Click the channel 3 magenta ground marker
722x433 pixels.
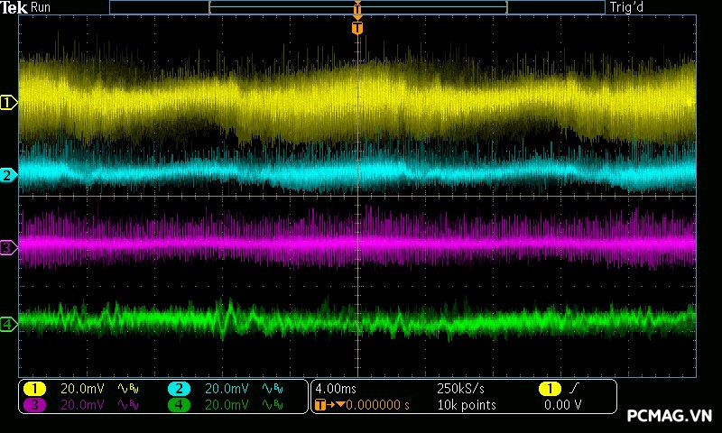tap(8, 246)
